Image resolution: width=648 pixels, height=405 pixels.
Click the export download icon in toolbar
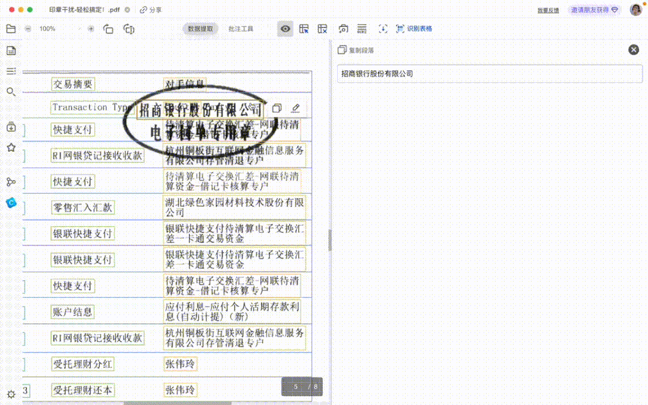pos(383,28)
